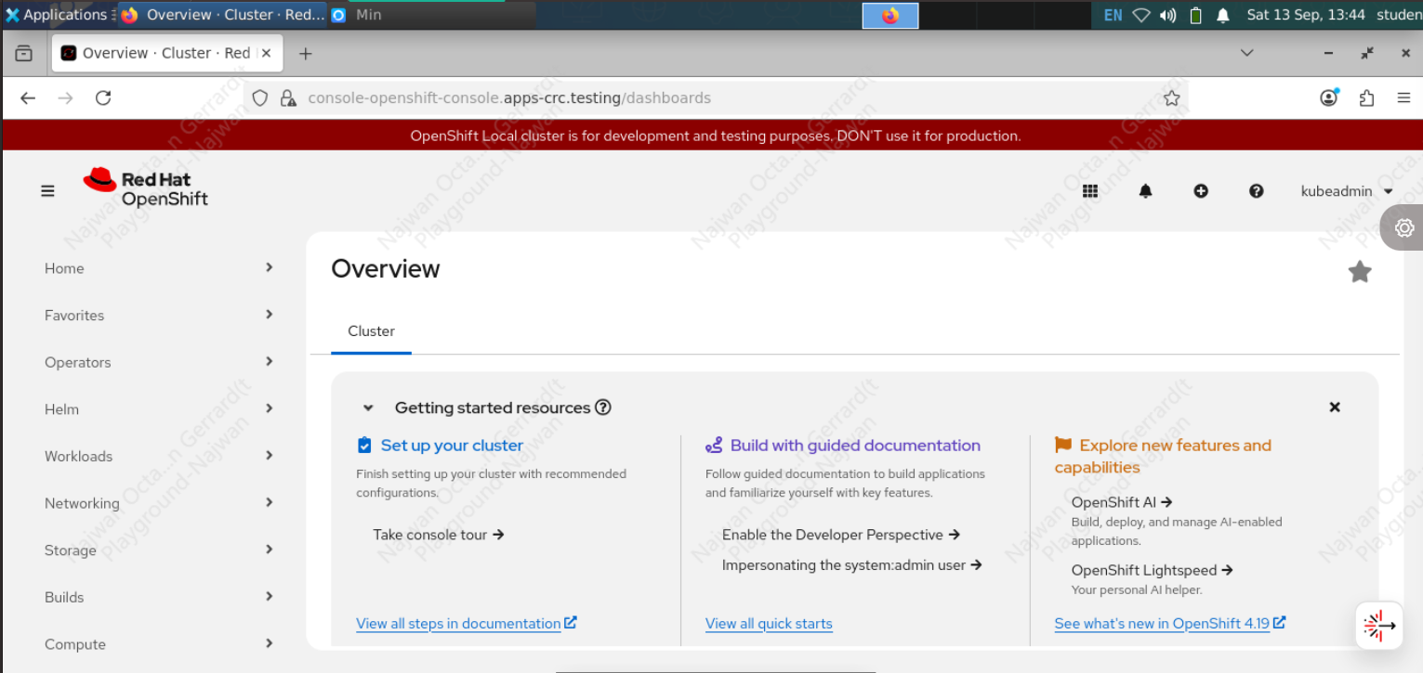The width and height of the screenshot is (1423, 673).
Task: Expand the Networking menu item
Action: [x=158, y=503]
